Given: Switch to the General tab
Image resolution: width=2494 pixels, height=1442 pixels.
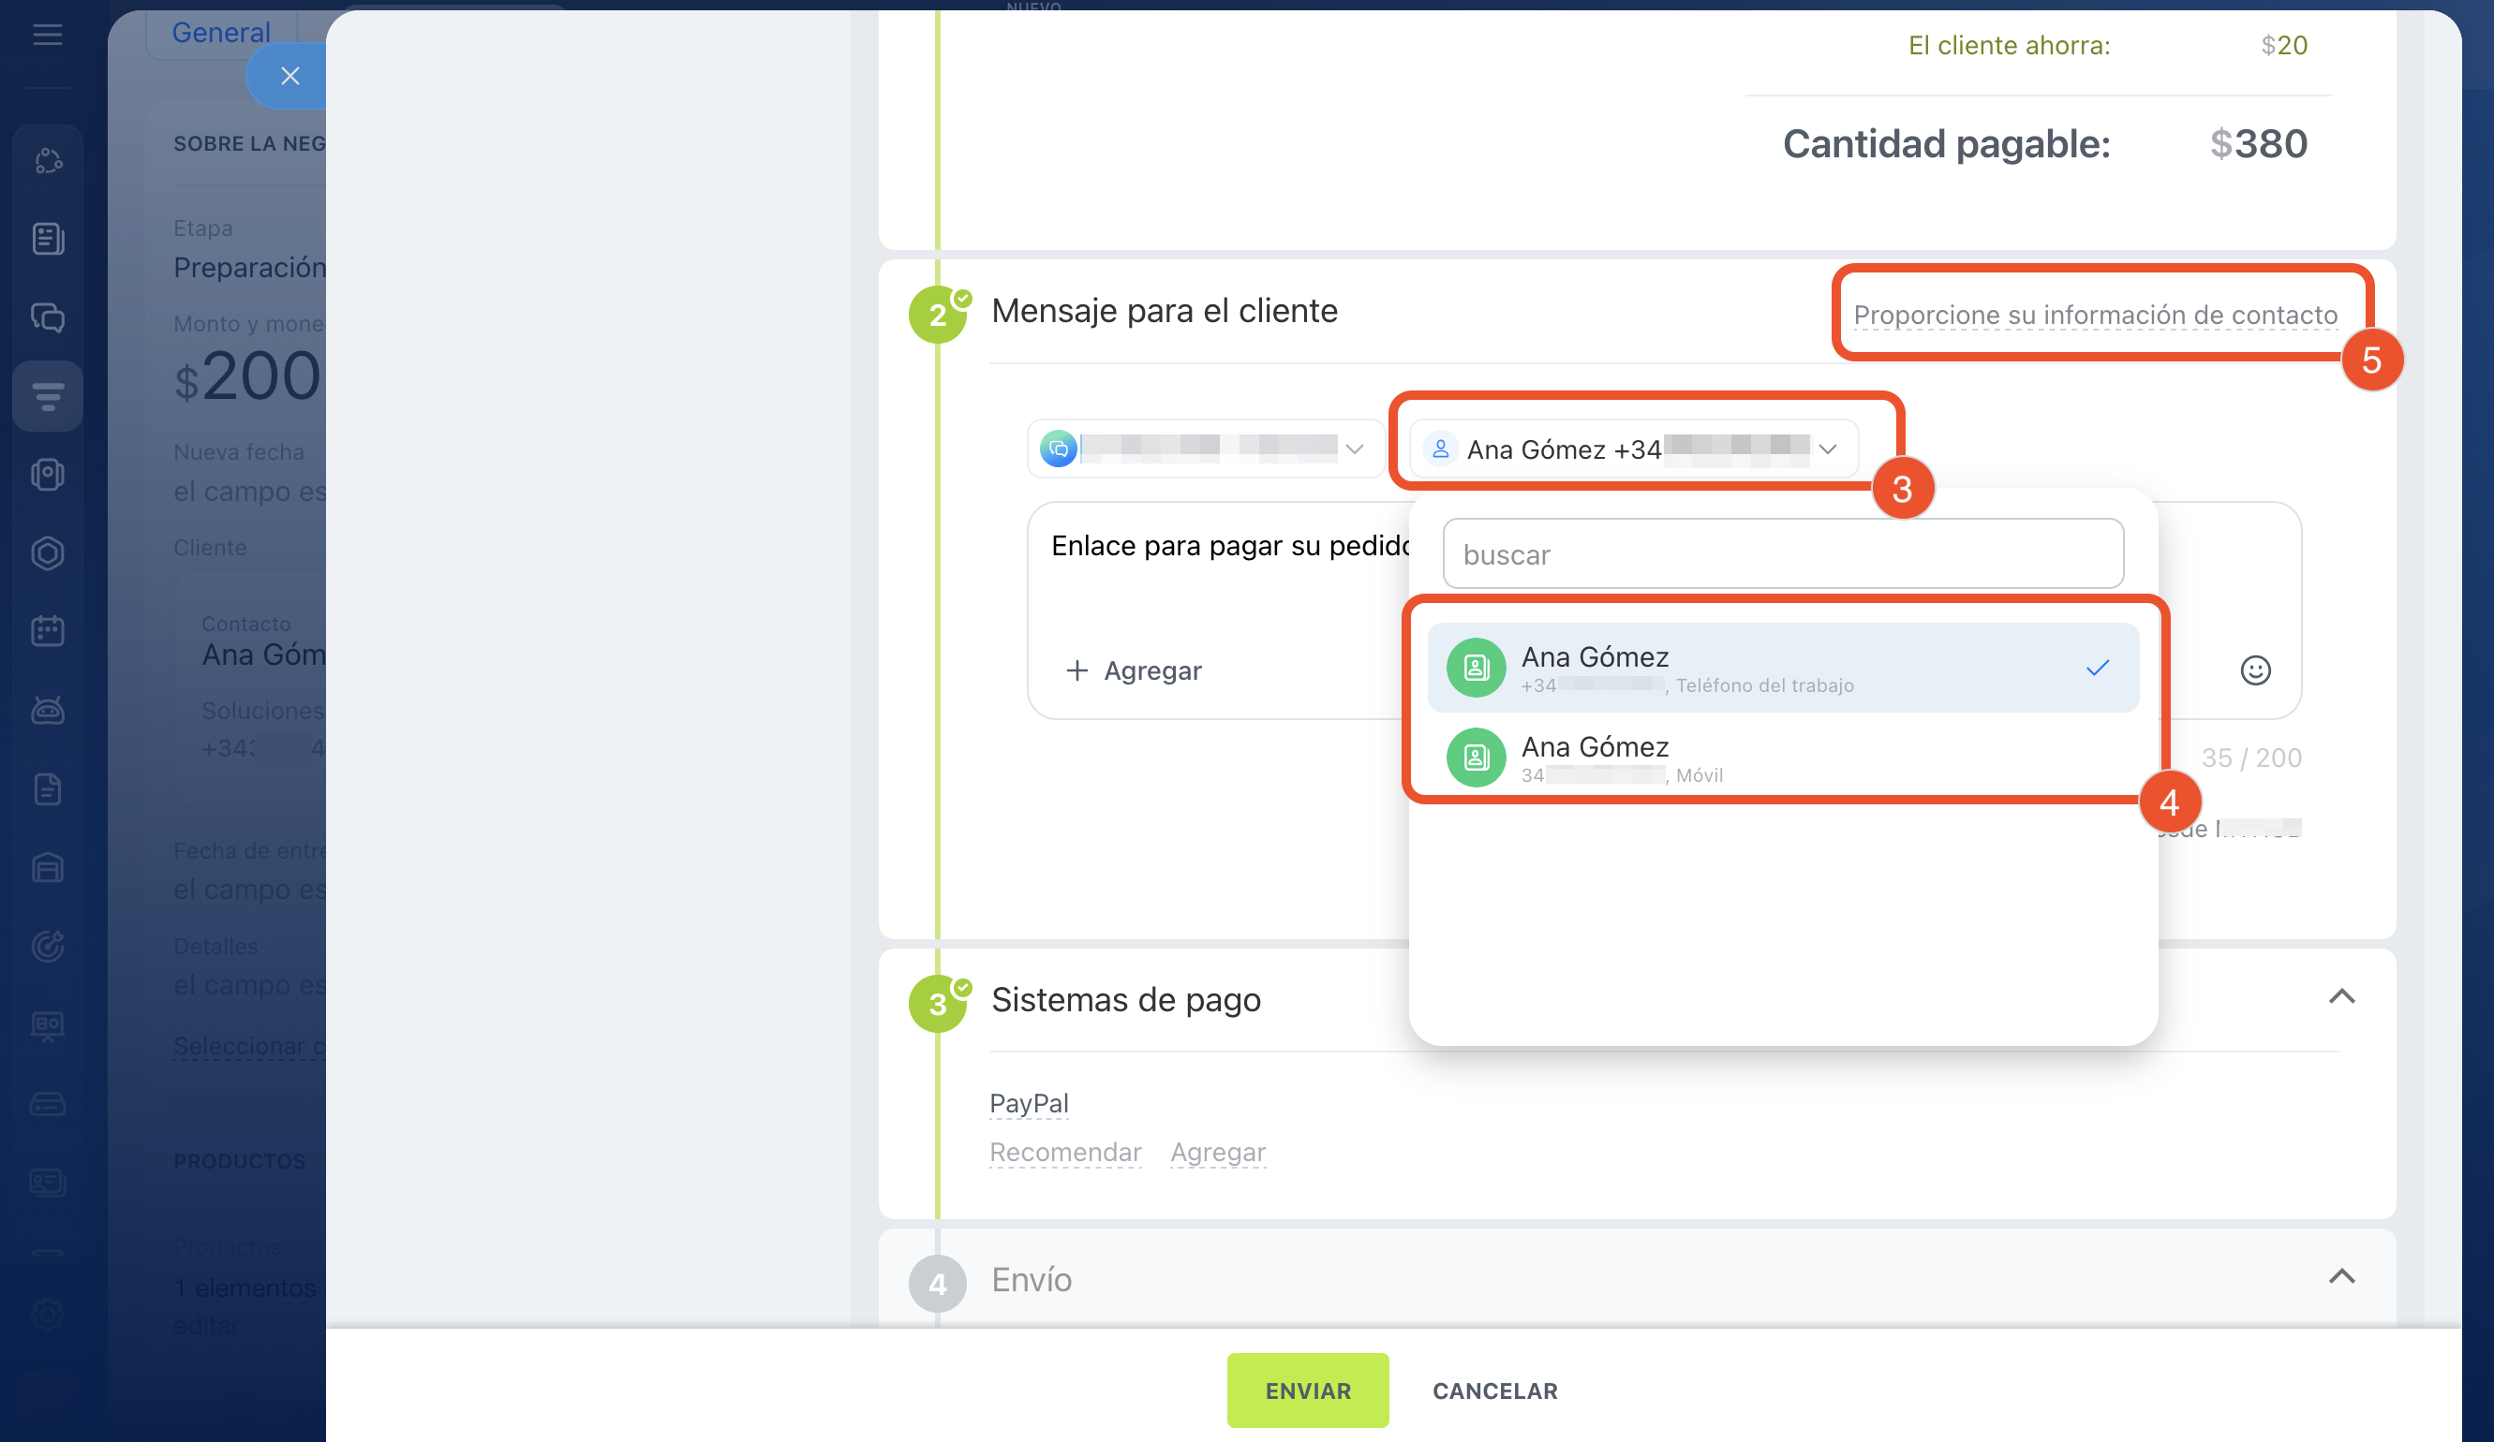Looking at the screenshot, I should point(221,33).
